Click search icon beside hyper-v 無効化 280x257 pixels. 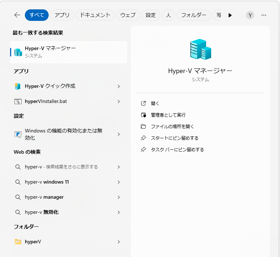pyautogui.click(x=18, y=212)
